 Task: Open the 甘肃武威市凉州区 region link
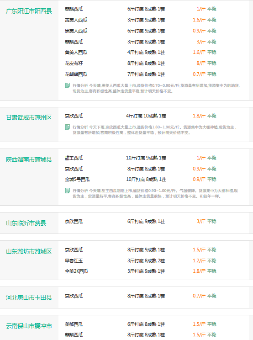(29, 117)
